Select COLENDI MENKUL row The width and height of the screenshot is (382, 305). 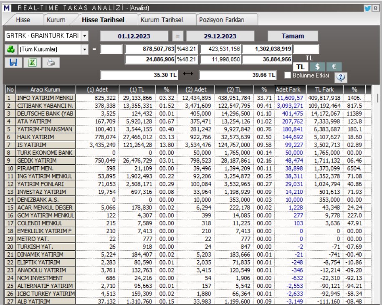click(x=187, y=223)
